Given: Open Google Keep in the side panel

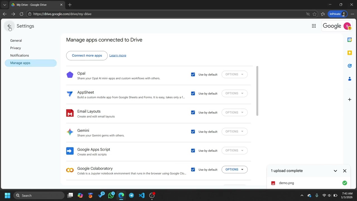Looking at the screenshot, I should (x=349, y=53).
